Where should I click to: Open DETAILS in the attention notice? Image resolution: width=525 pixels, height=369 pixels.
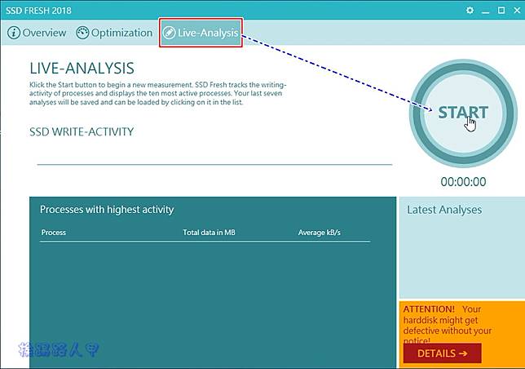[x=442, y=353]
